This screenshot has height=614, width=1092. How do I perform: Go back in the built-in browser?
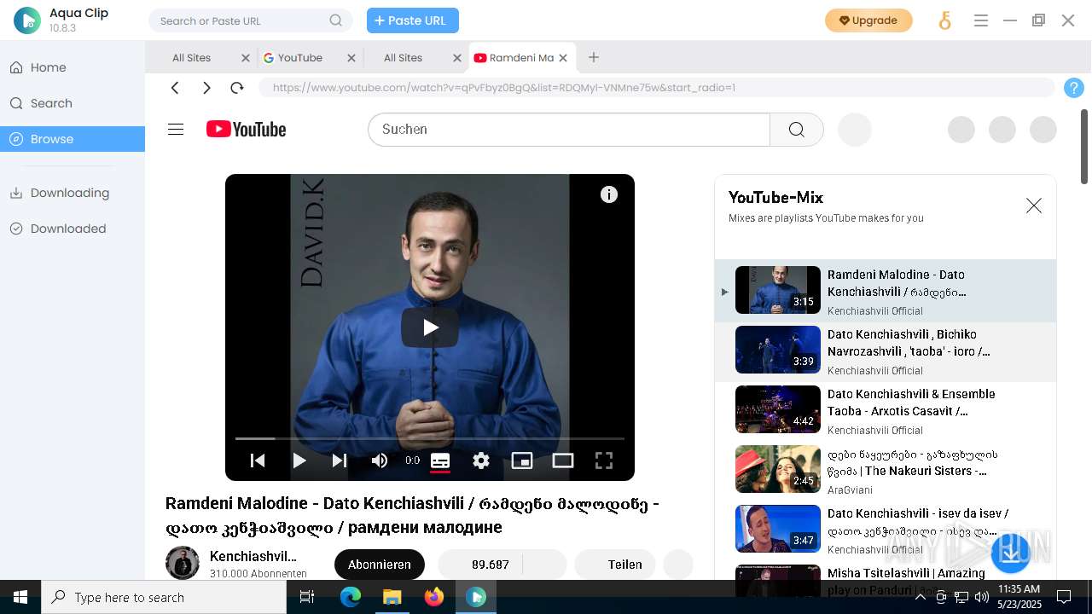(x=175, y=88)
